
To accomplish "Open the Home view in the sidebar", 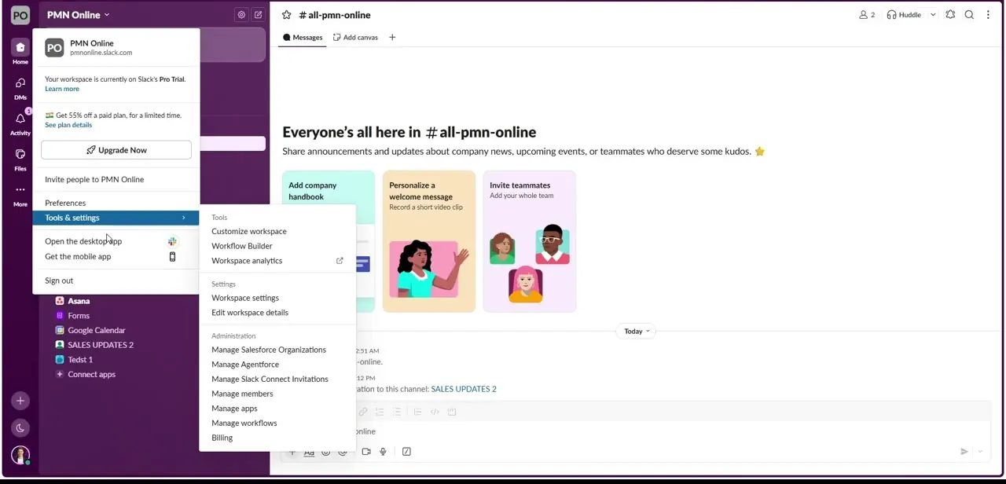I will [x=20, y=52].
